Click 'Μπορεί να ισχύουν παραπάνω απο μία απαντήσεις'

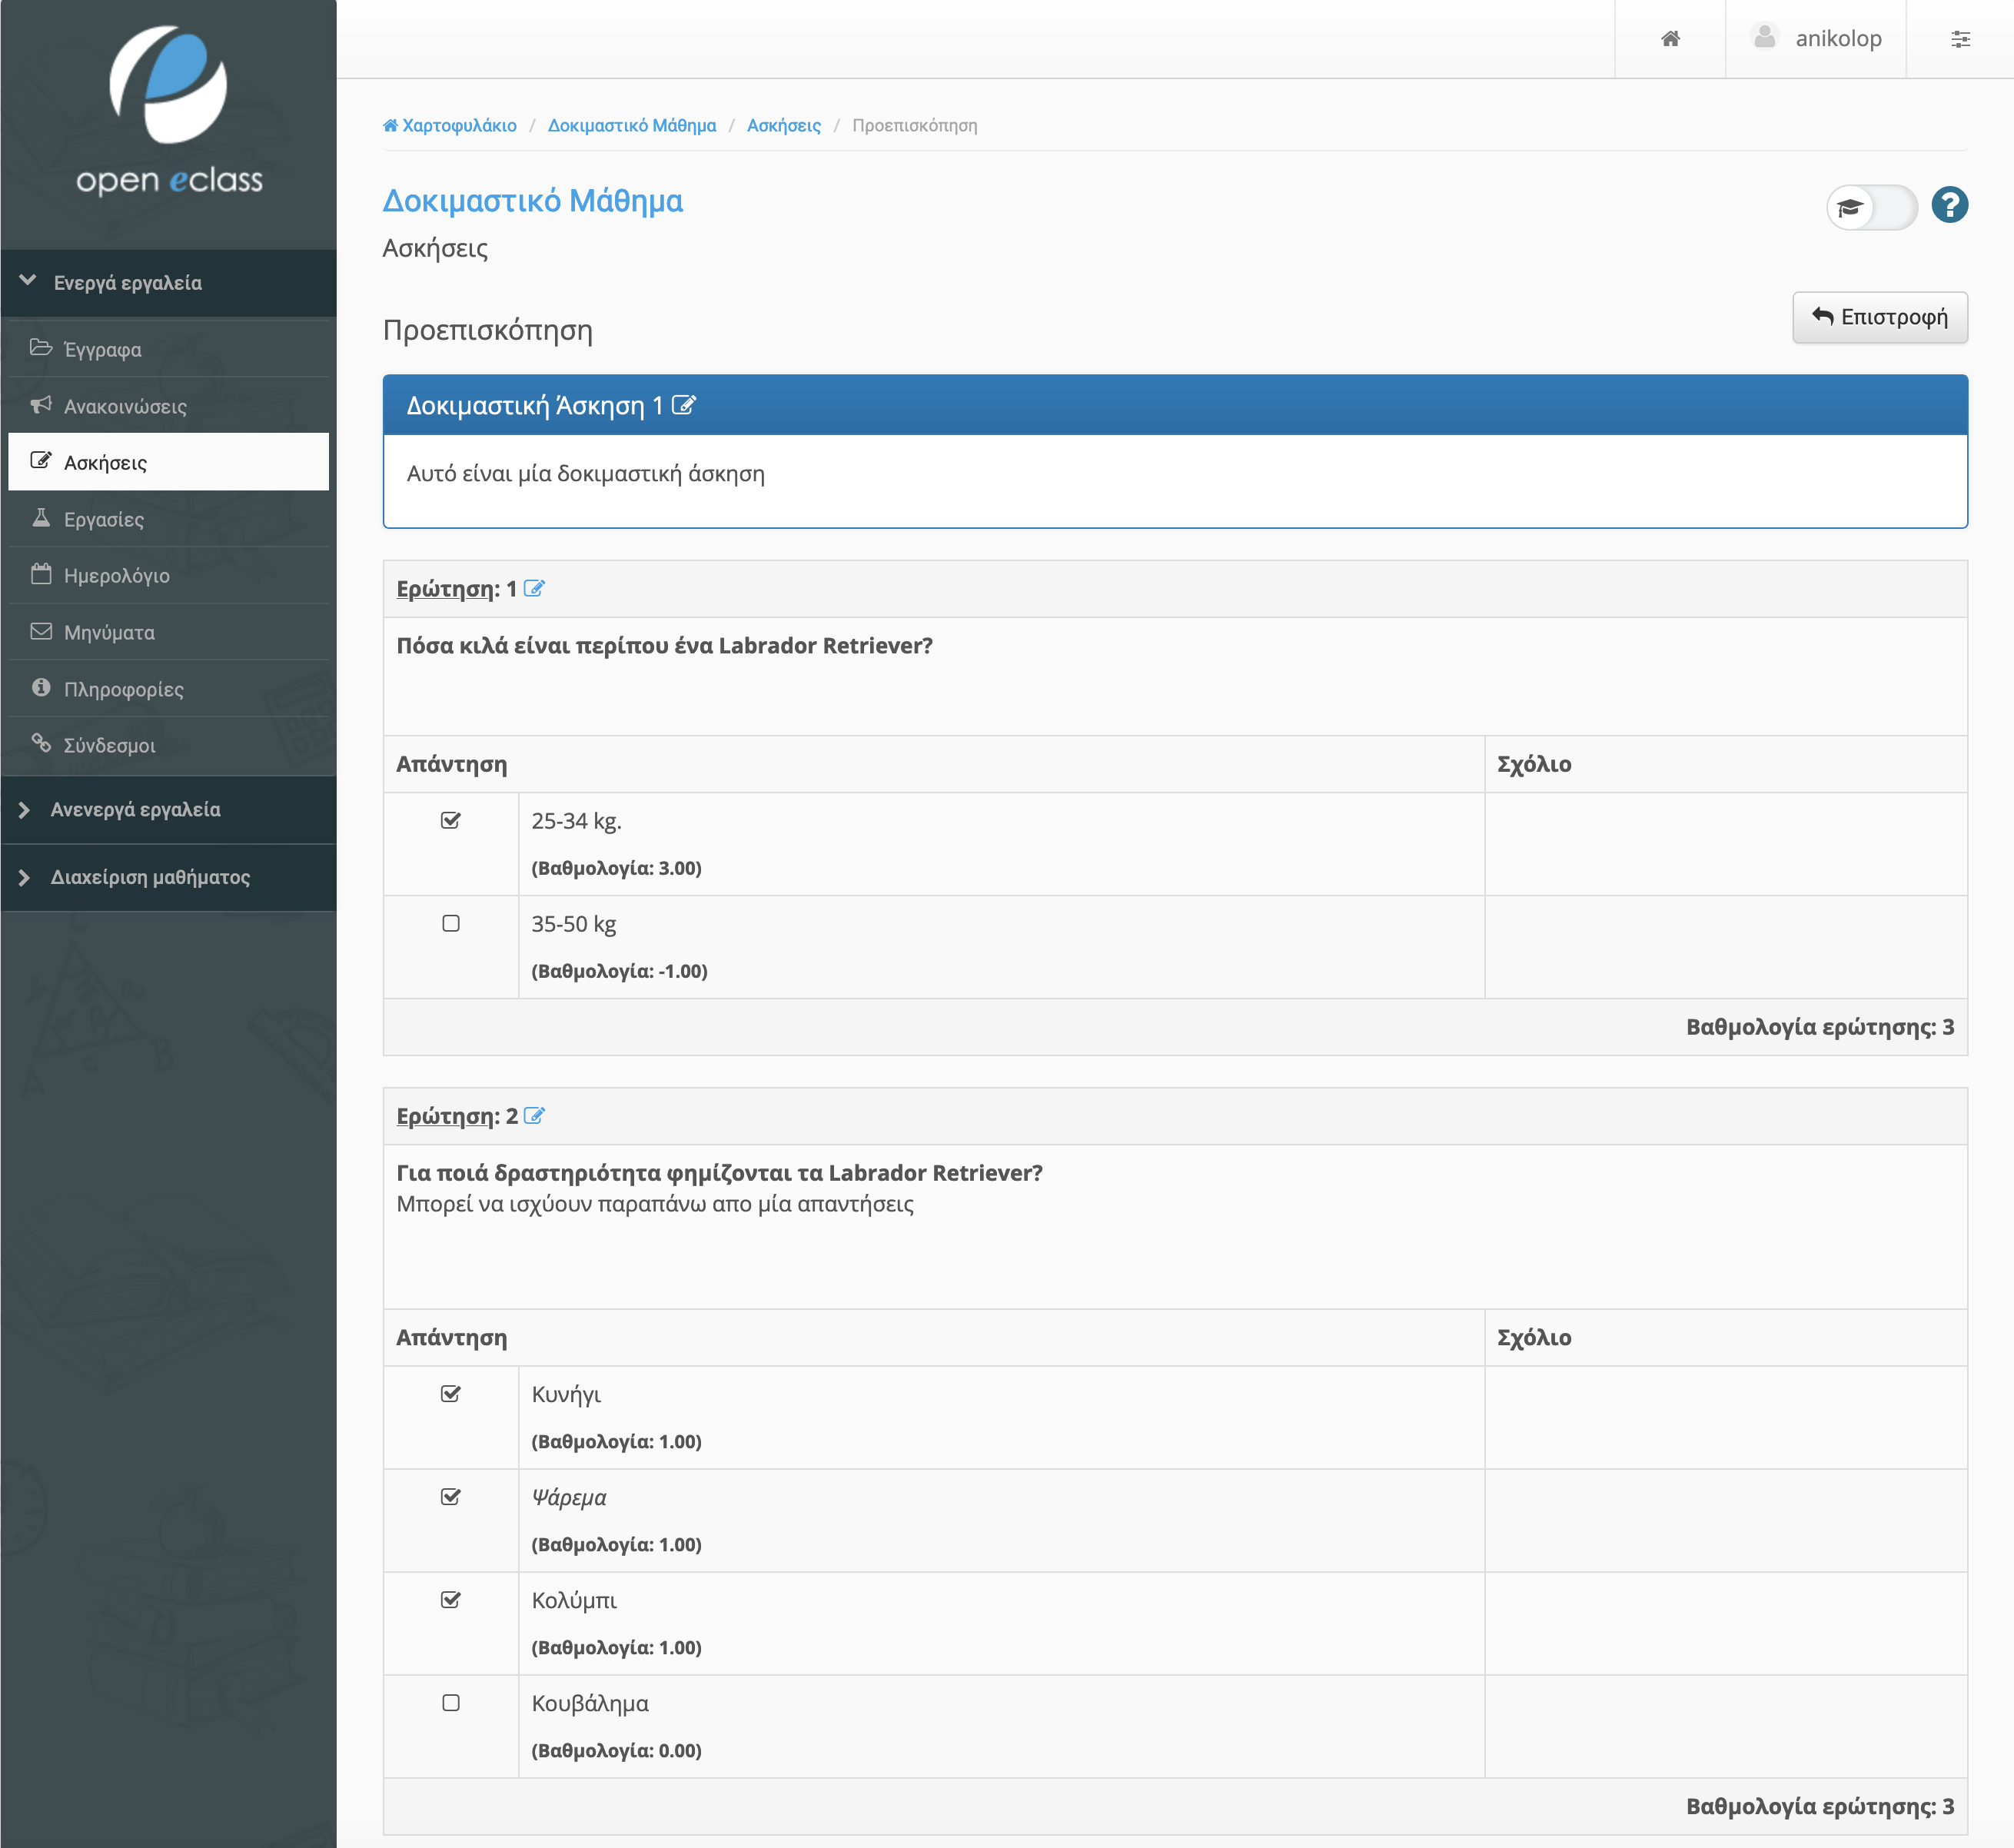coord(655,1203)
